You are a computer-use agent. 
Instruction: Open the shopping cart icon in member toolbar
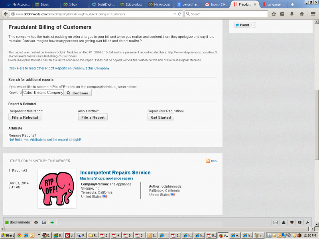tap(291, 222)
